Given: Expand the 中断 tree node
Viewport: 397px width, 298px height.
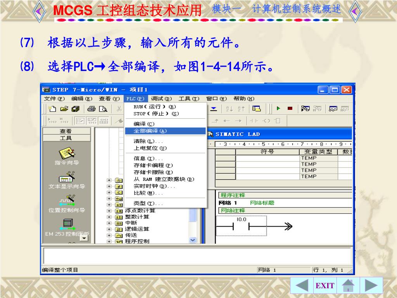Looking at the screenshot, I should tap(109, 223).
